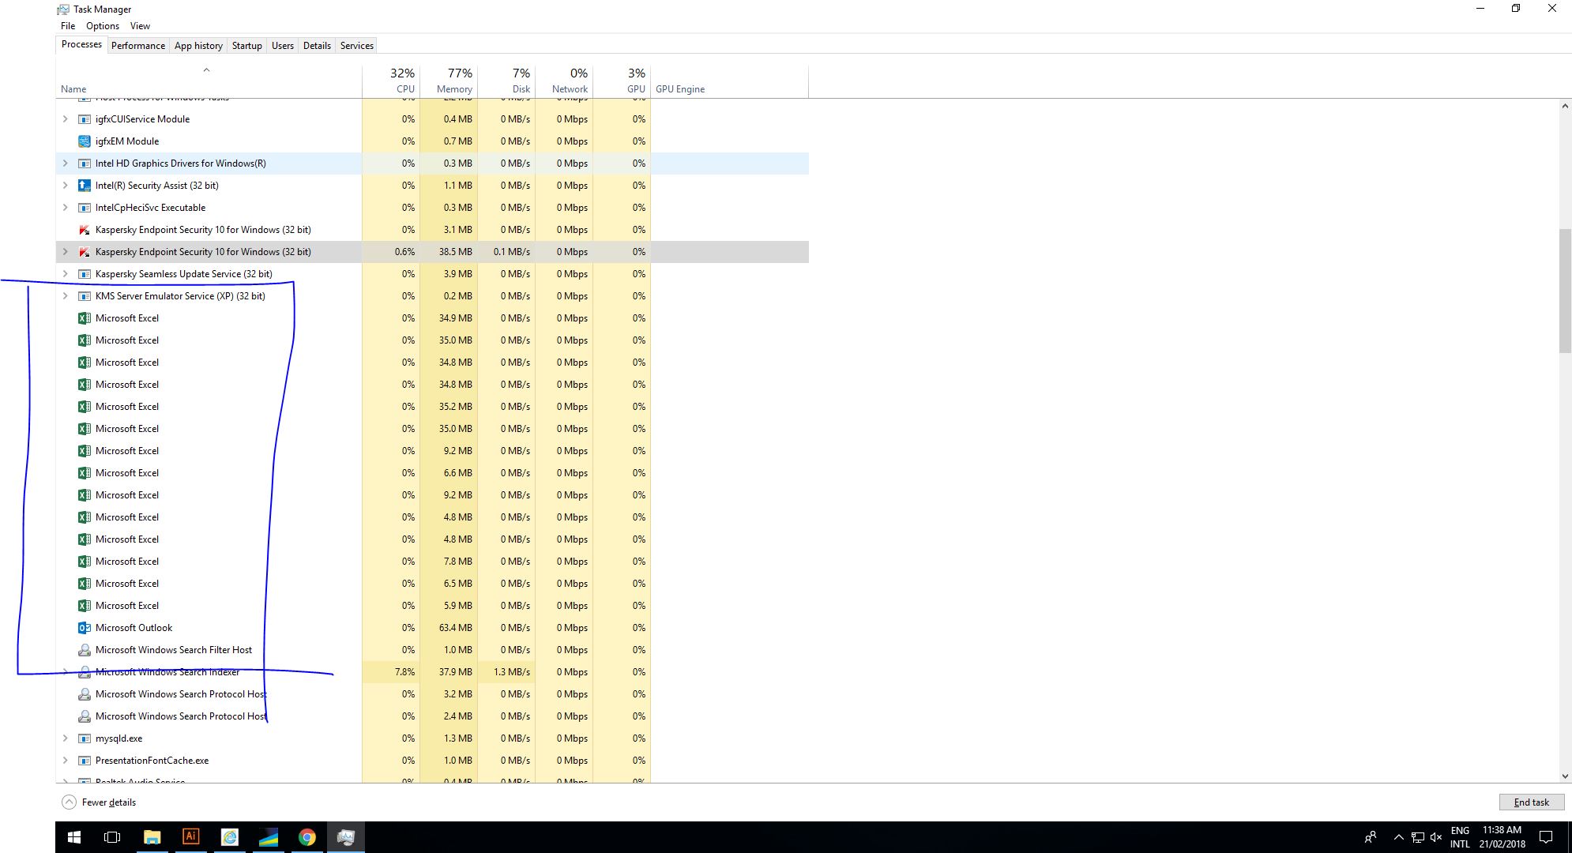1572x853 pixels.
Task: Click the scroll down arrow of process list
Action: point(1564,776)
